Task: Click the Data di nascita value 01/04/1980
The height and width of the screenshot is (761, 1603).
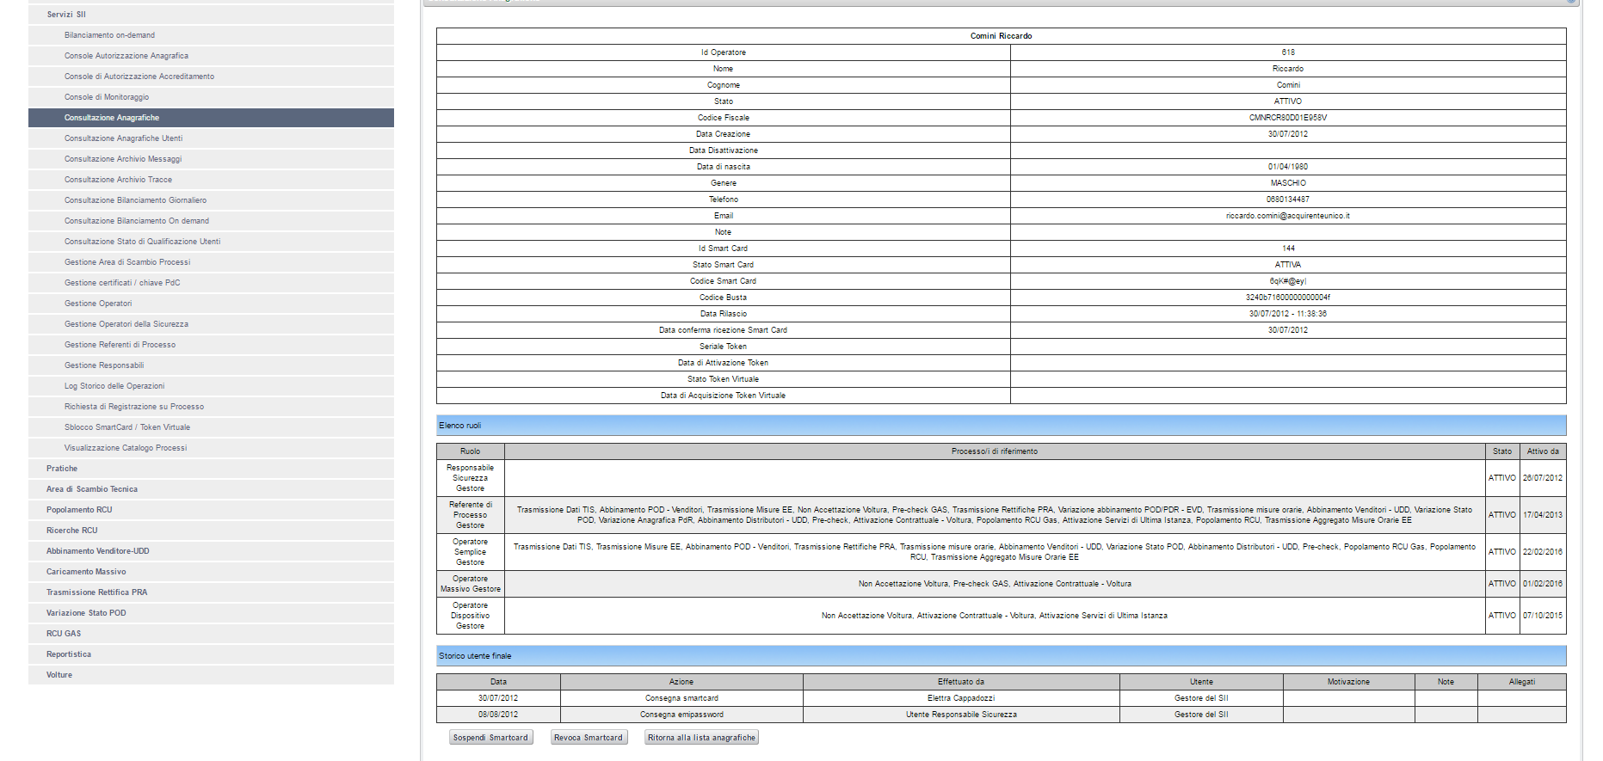Action: [1287, 167]
